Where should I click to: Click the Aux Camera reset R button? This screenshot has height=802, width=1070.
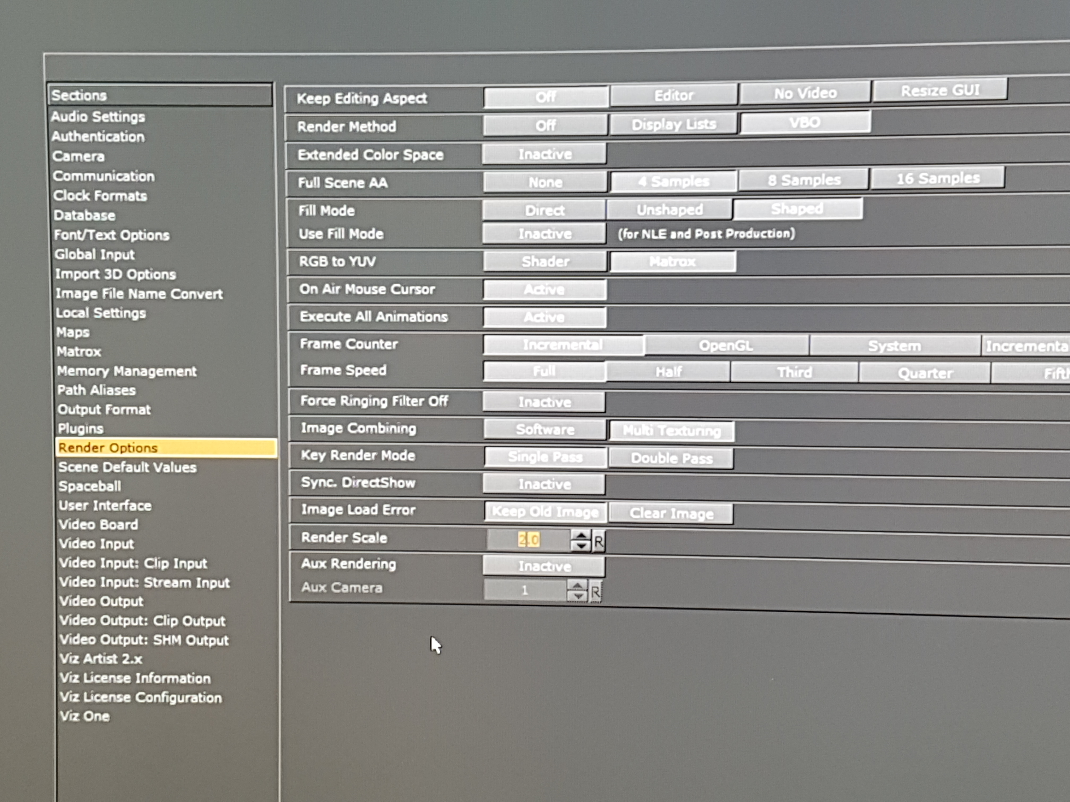[595, 591]
